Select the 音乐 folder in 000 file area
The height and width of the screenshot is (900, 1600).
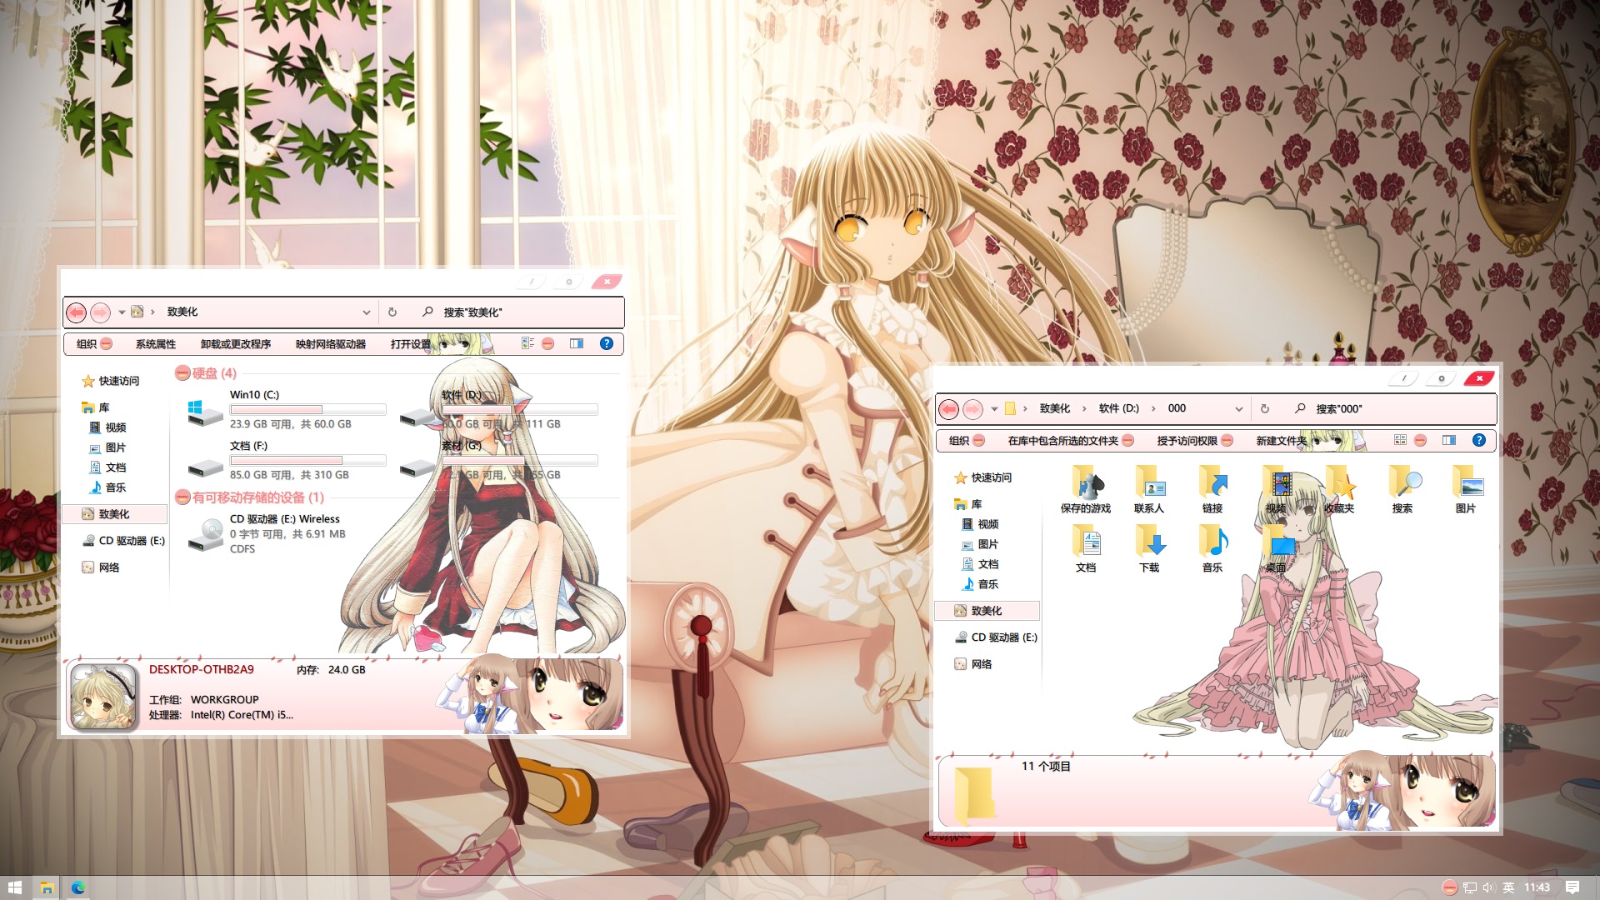1212,548
